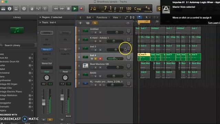Toggle the global Solo S button in track header
Screen dimensions: 220x124
pos(95,23)
